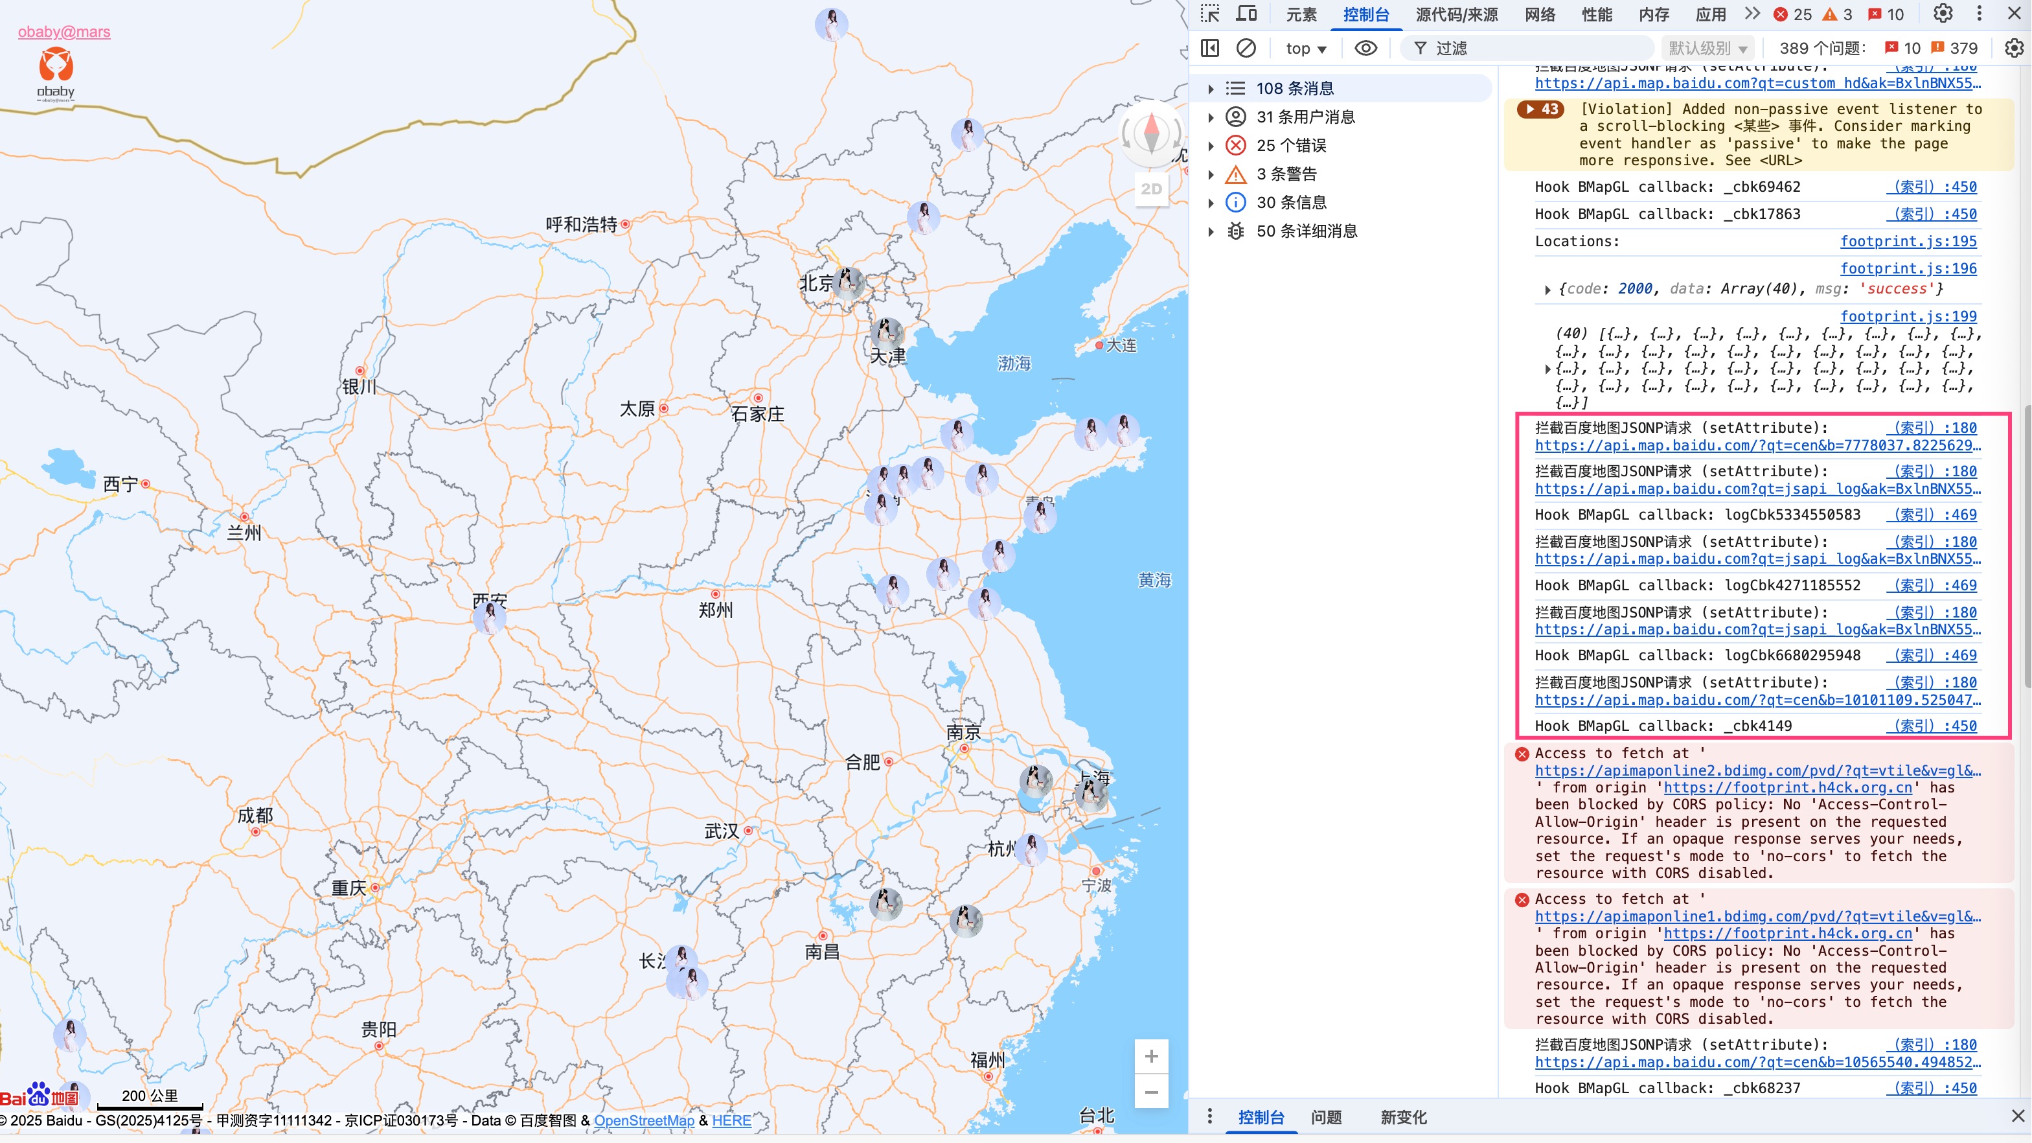Zoom in with the map plus button
Screen dimensions: 2032x1143
[x=1151, y=1056]
